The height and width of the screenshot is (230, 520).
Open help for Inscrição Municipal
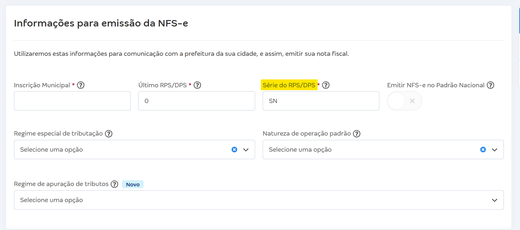click(81, 85)
